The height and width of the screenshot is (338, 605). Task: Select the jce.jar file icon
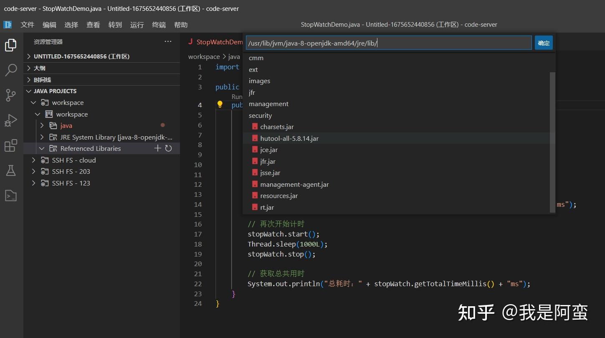pyautogui.click(x=255, y=150)
